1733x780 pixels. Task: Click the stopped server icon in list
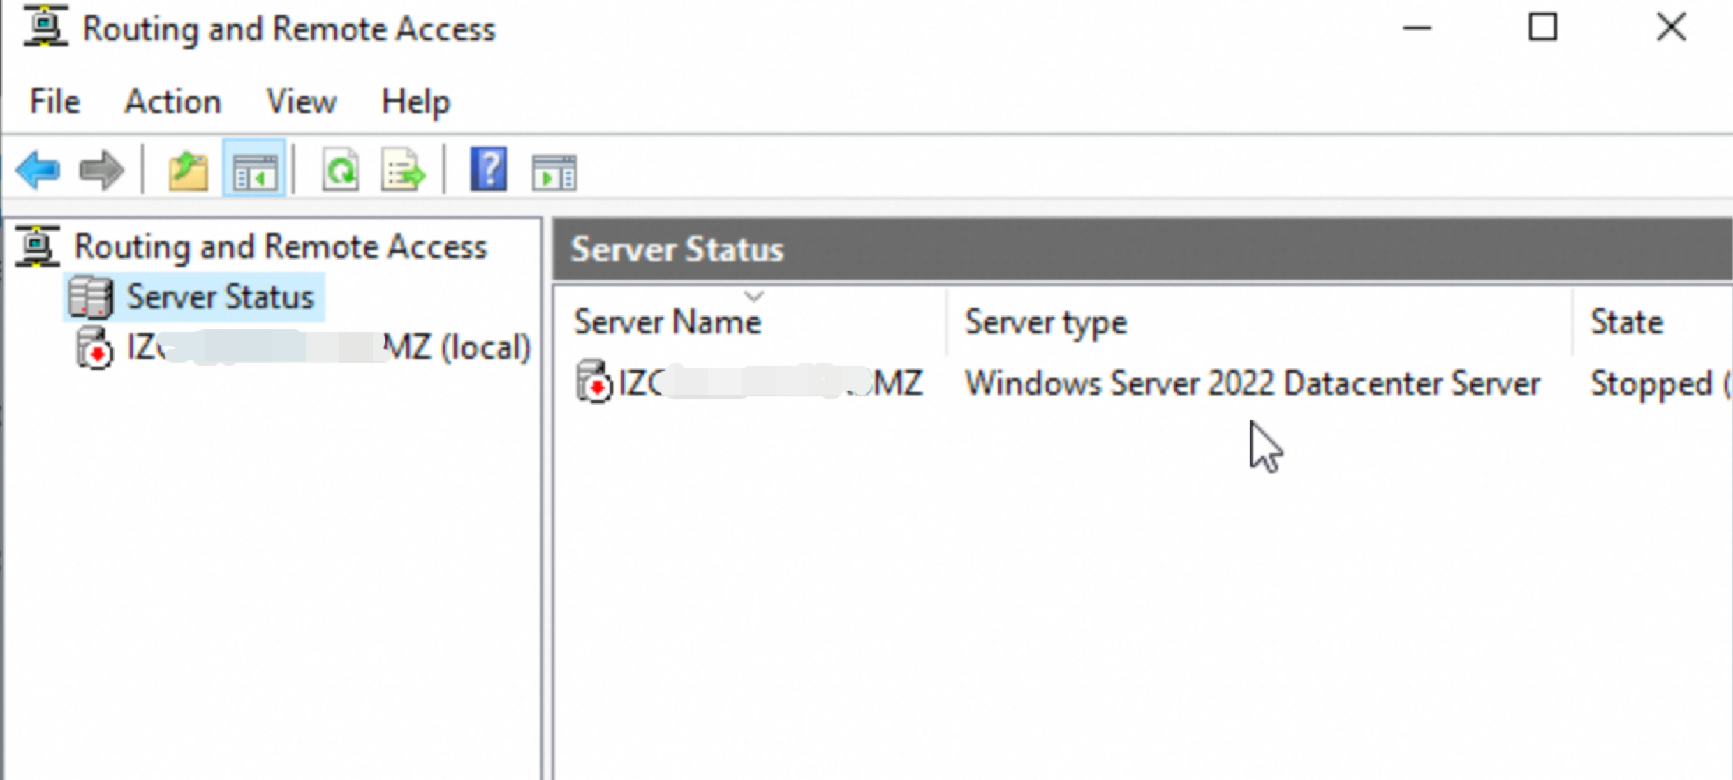pos(593,382)
